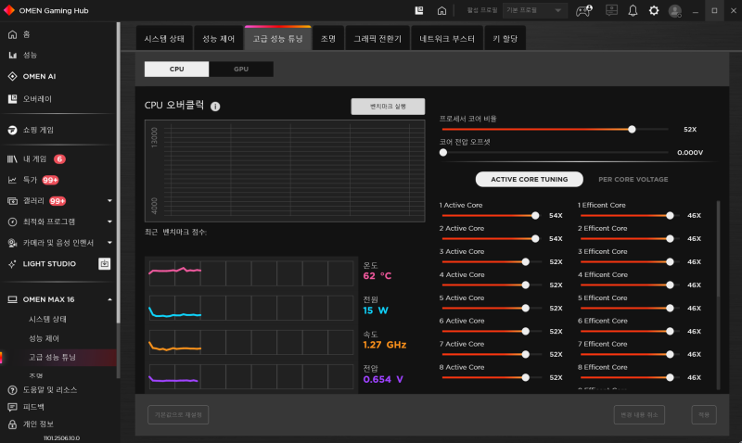The image size is (742, 443).
Task: Open the Advanced Performance Tuning tab (고급 성능 튜닝)
Action: [277, 38]
